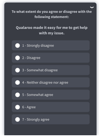
Task: Collapse the survey with the chevron icon
Action: pyautogui.click(x=92, y=7)
